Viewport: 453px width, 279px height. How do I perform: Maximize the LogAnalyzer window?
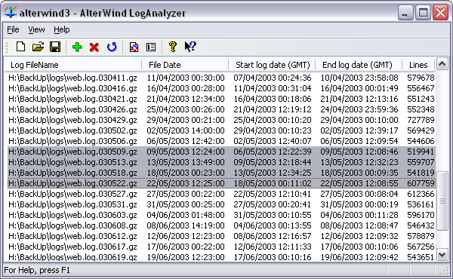point(424,12)
